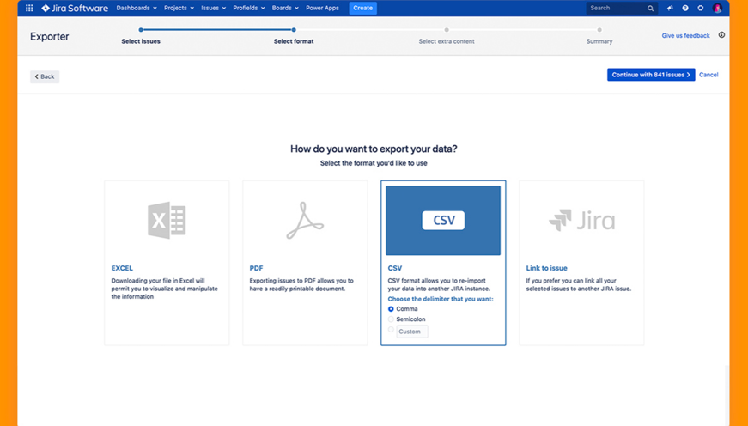
Task: Open the user profile avatar
Action: coord(717,8)
